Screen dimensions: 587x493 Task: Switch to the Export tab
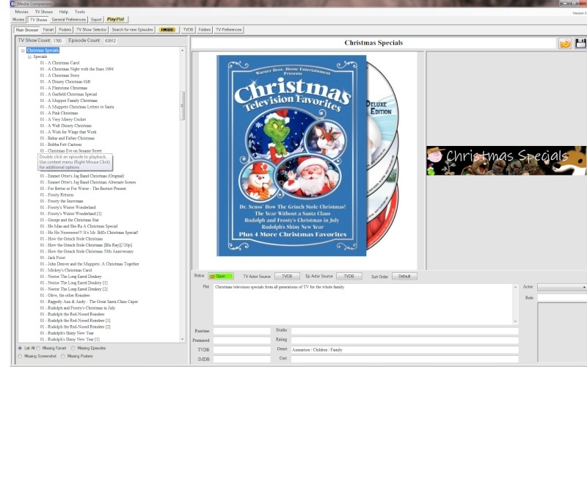point(96,20)
